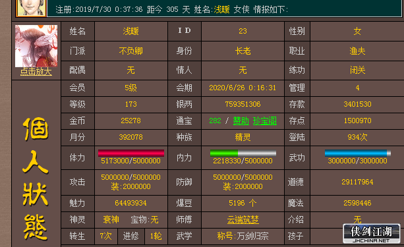Click the deity value 衰神
The width and height of the screenshot is (404, 247).
111,220
